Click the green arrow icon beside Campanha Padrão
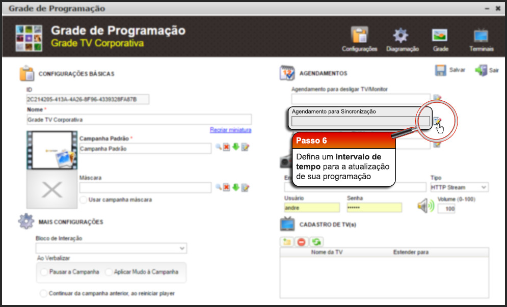This screenshot has width=507, height=307. tap(235, 147)
